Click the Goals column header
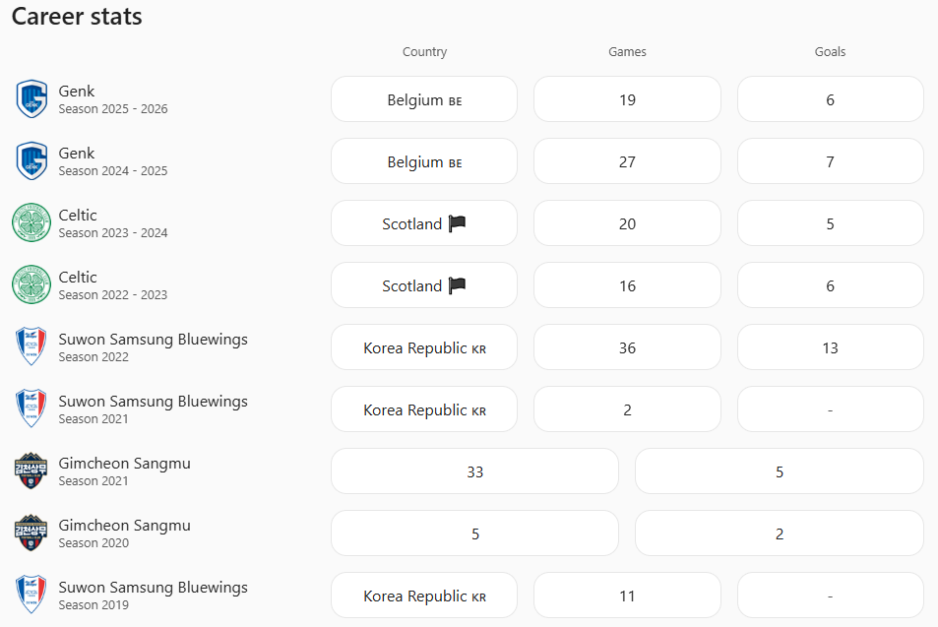The width and height of the screenshot is (938, 627). (830, 52)
